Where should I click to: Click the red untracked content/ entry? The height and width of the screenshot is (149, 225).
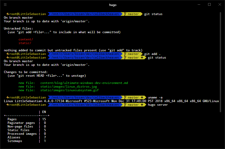pyautogui.click(x=26, y=39)
